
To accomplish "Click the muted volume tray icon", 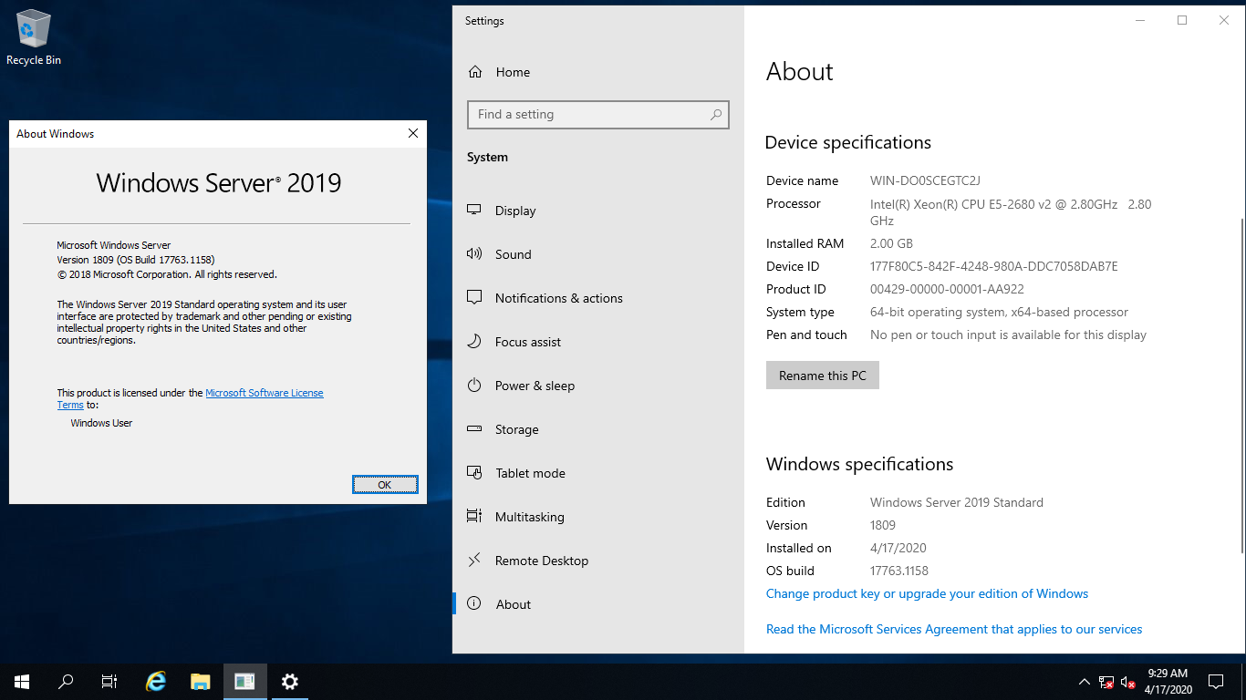I will 1128,682.
